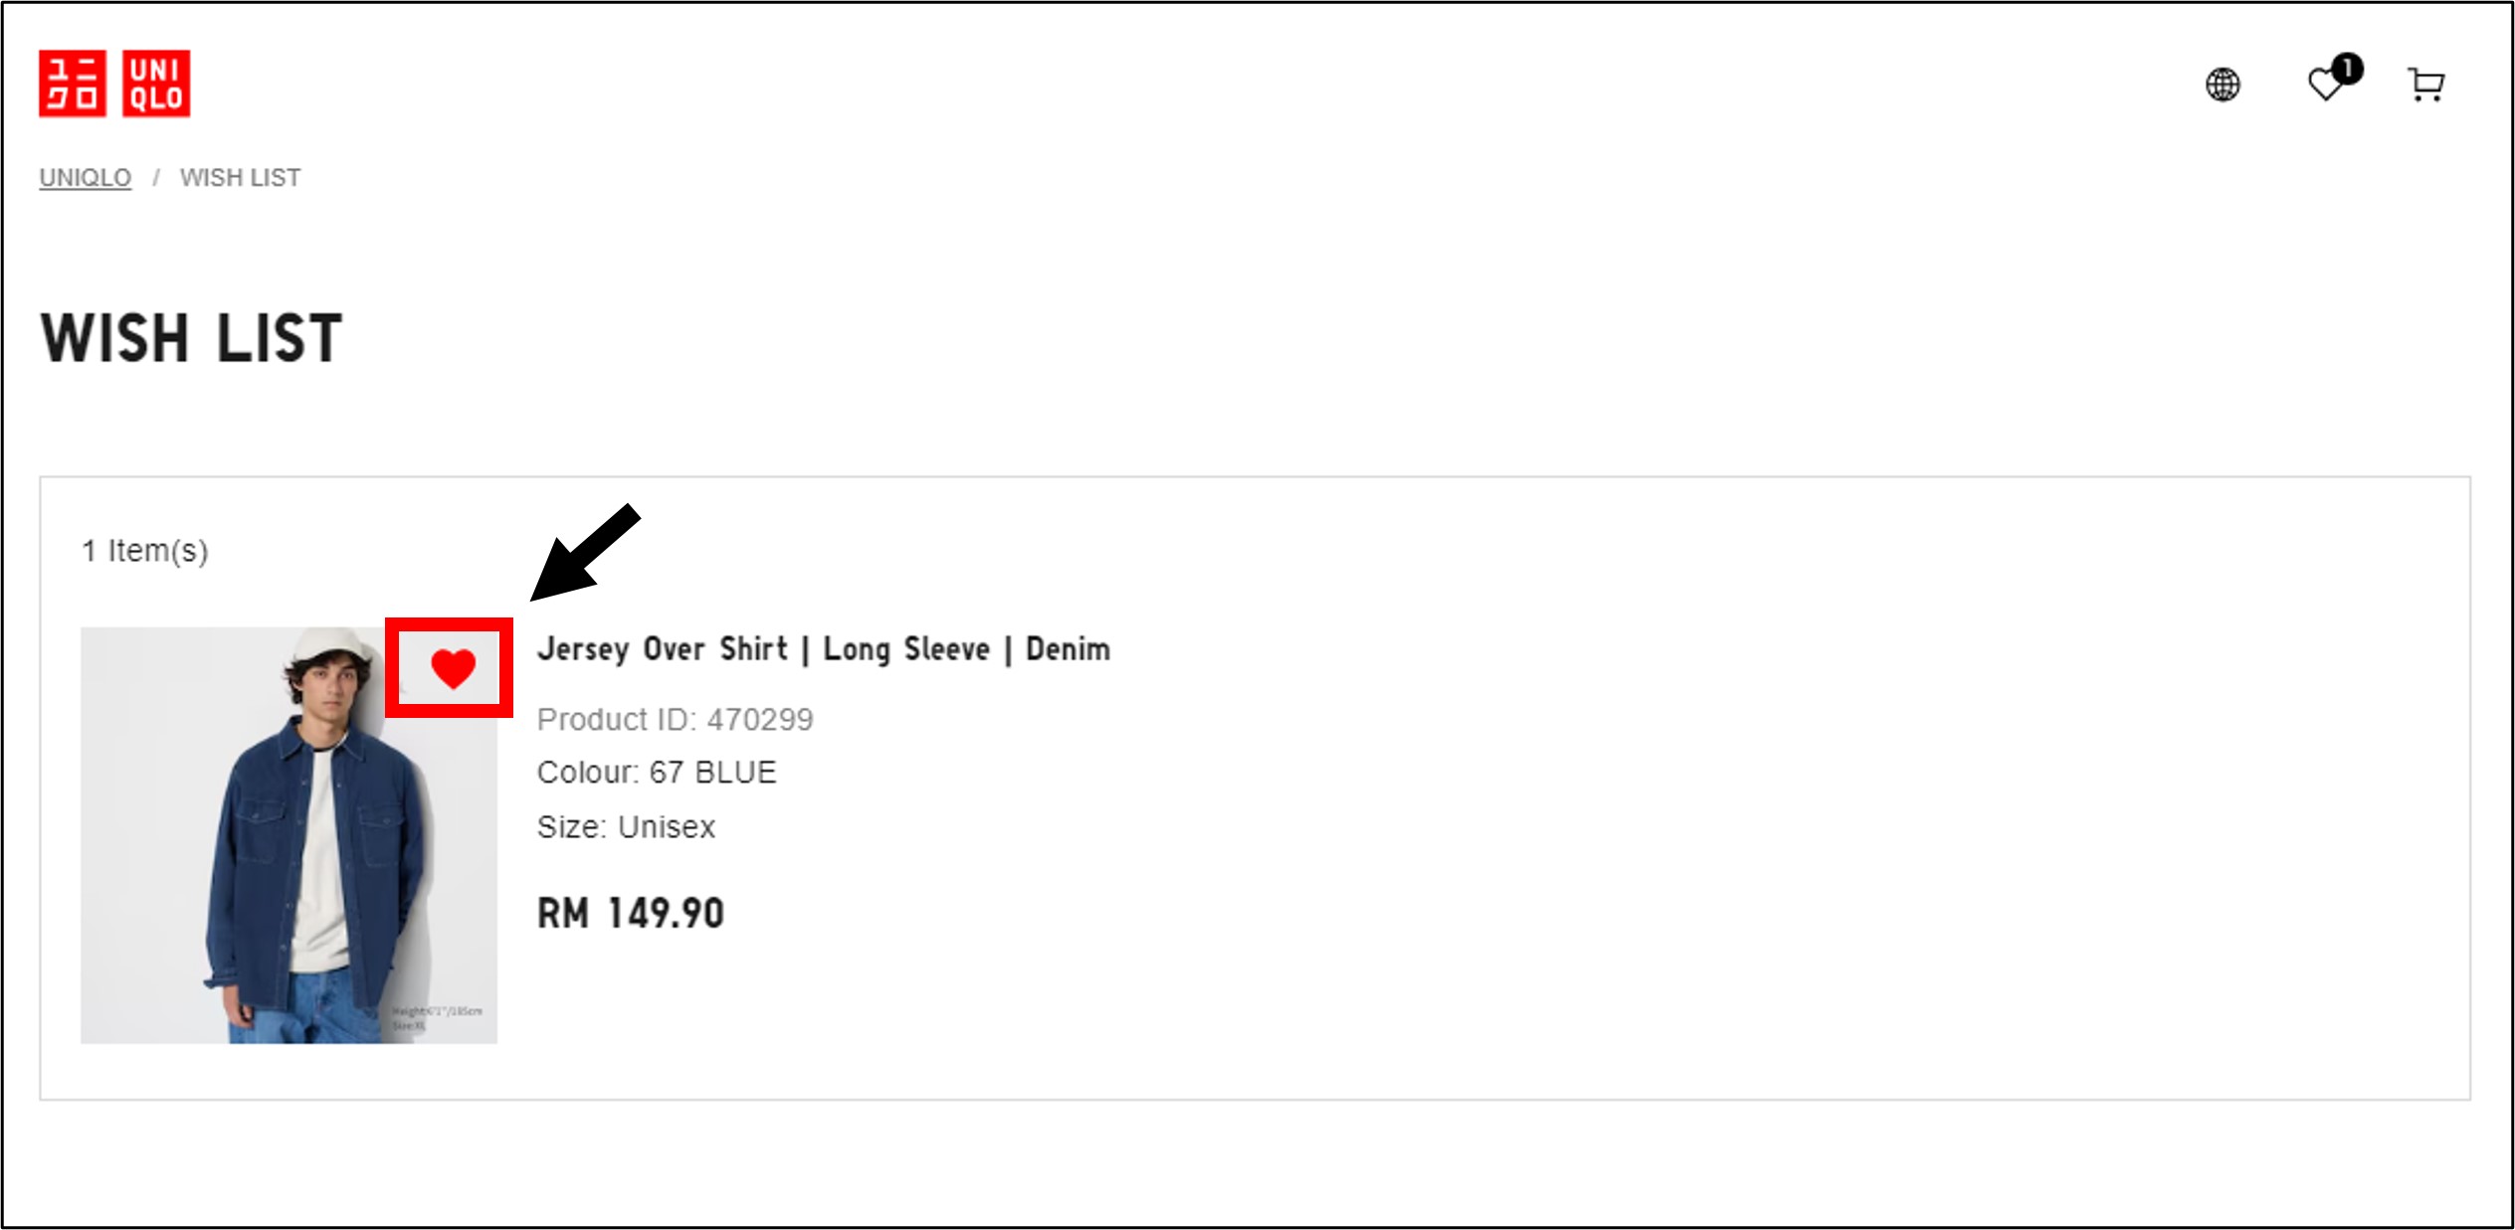Open the shopping cart

click(2425, 85)
